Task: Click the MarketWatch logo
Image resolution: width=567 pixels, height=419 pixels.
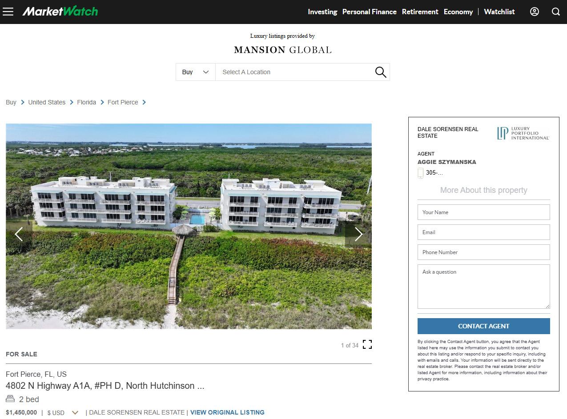Action: click(x=60, y=11)
